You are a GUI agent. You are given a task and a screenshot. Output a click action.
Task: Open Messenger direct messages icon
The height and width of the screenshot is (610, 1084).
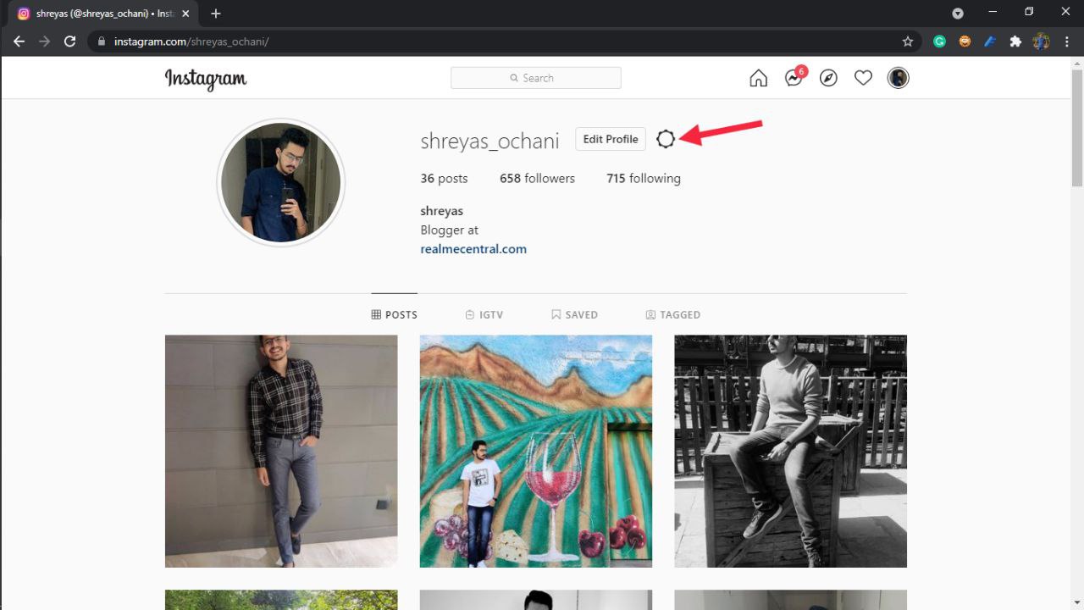(x=794, y=78)
